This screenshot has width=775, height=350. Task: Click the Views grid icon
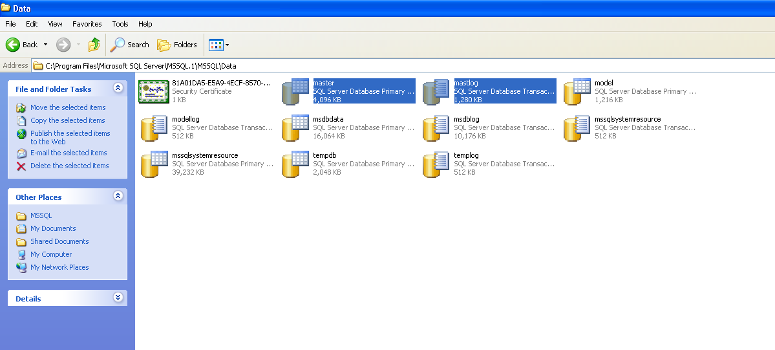tap(216, 45)
